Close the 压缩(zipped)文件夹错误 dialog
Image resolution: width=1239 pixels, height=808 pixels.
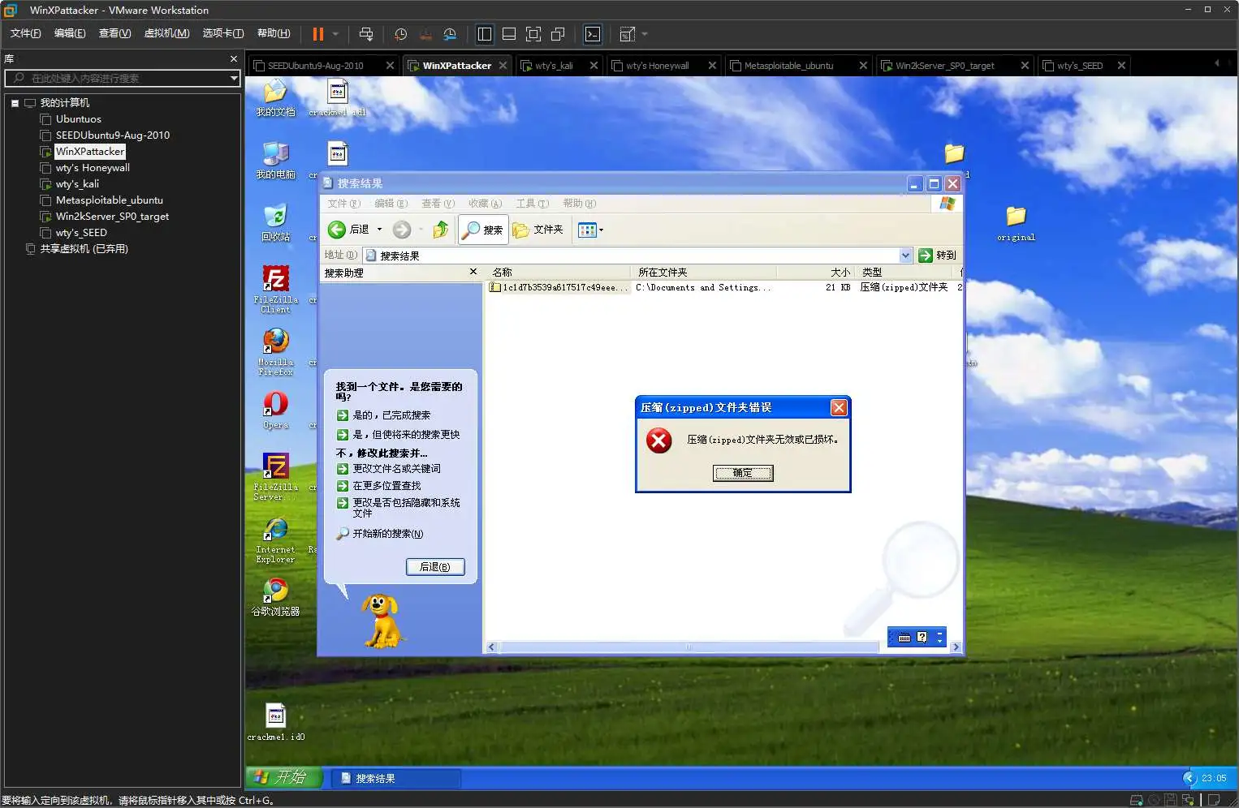pos(839,407)
